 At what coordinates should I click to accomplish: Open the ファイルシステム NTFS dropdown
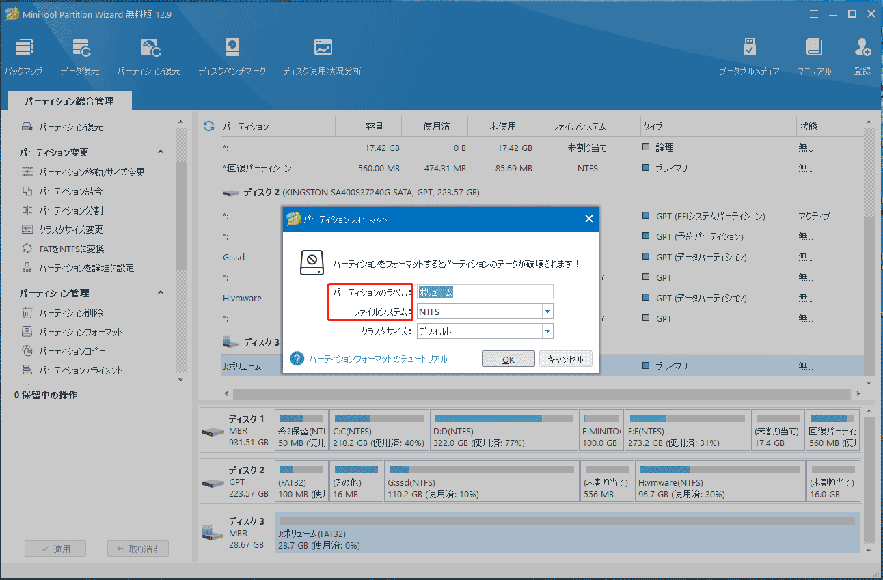coord(547,312)
